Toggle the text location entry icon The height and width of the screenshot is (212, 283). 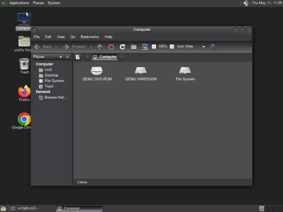pos(78,57)
